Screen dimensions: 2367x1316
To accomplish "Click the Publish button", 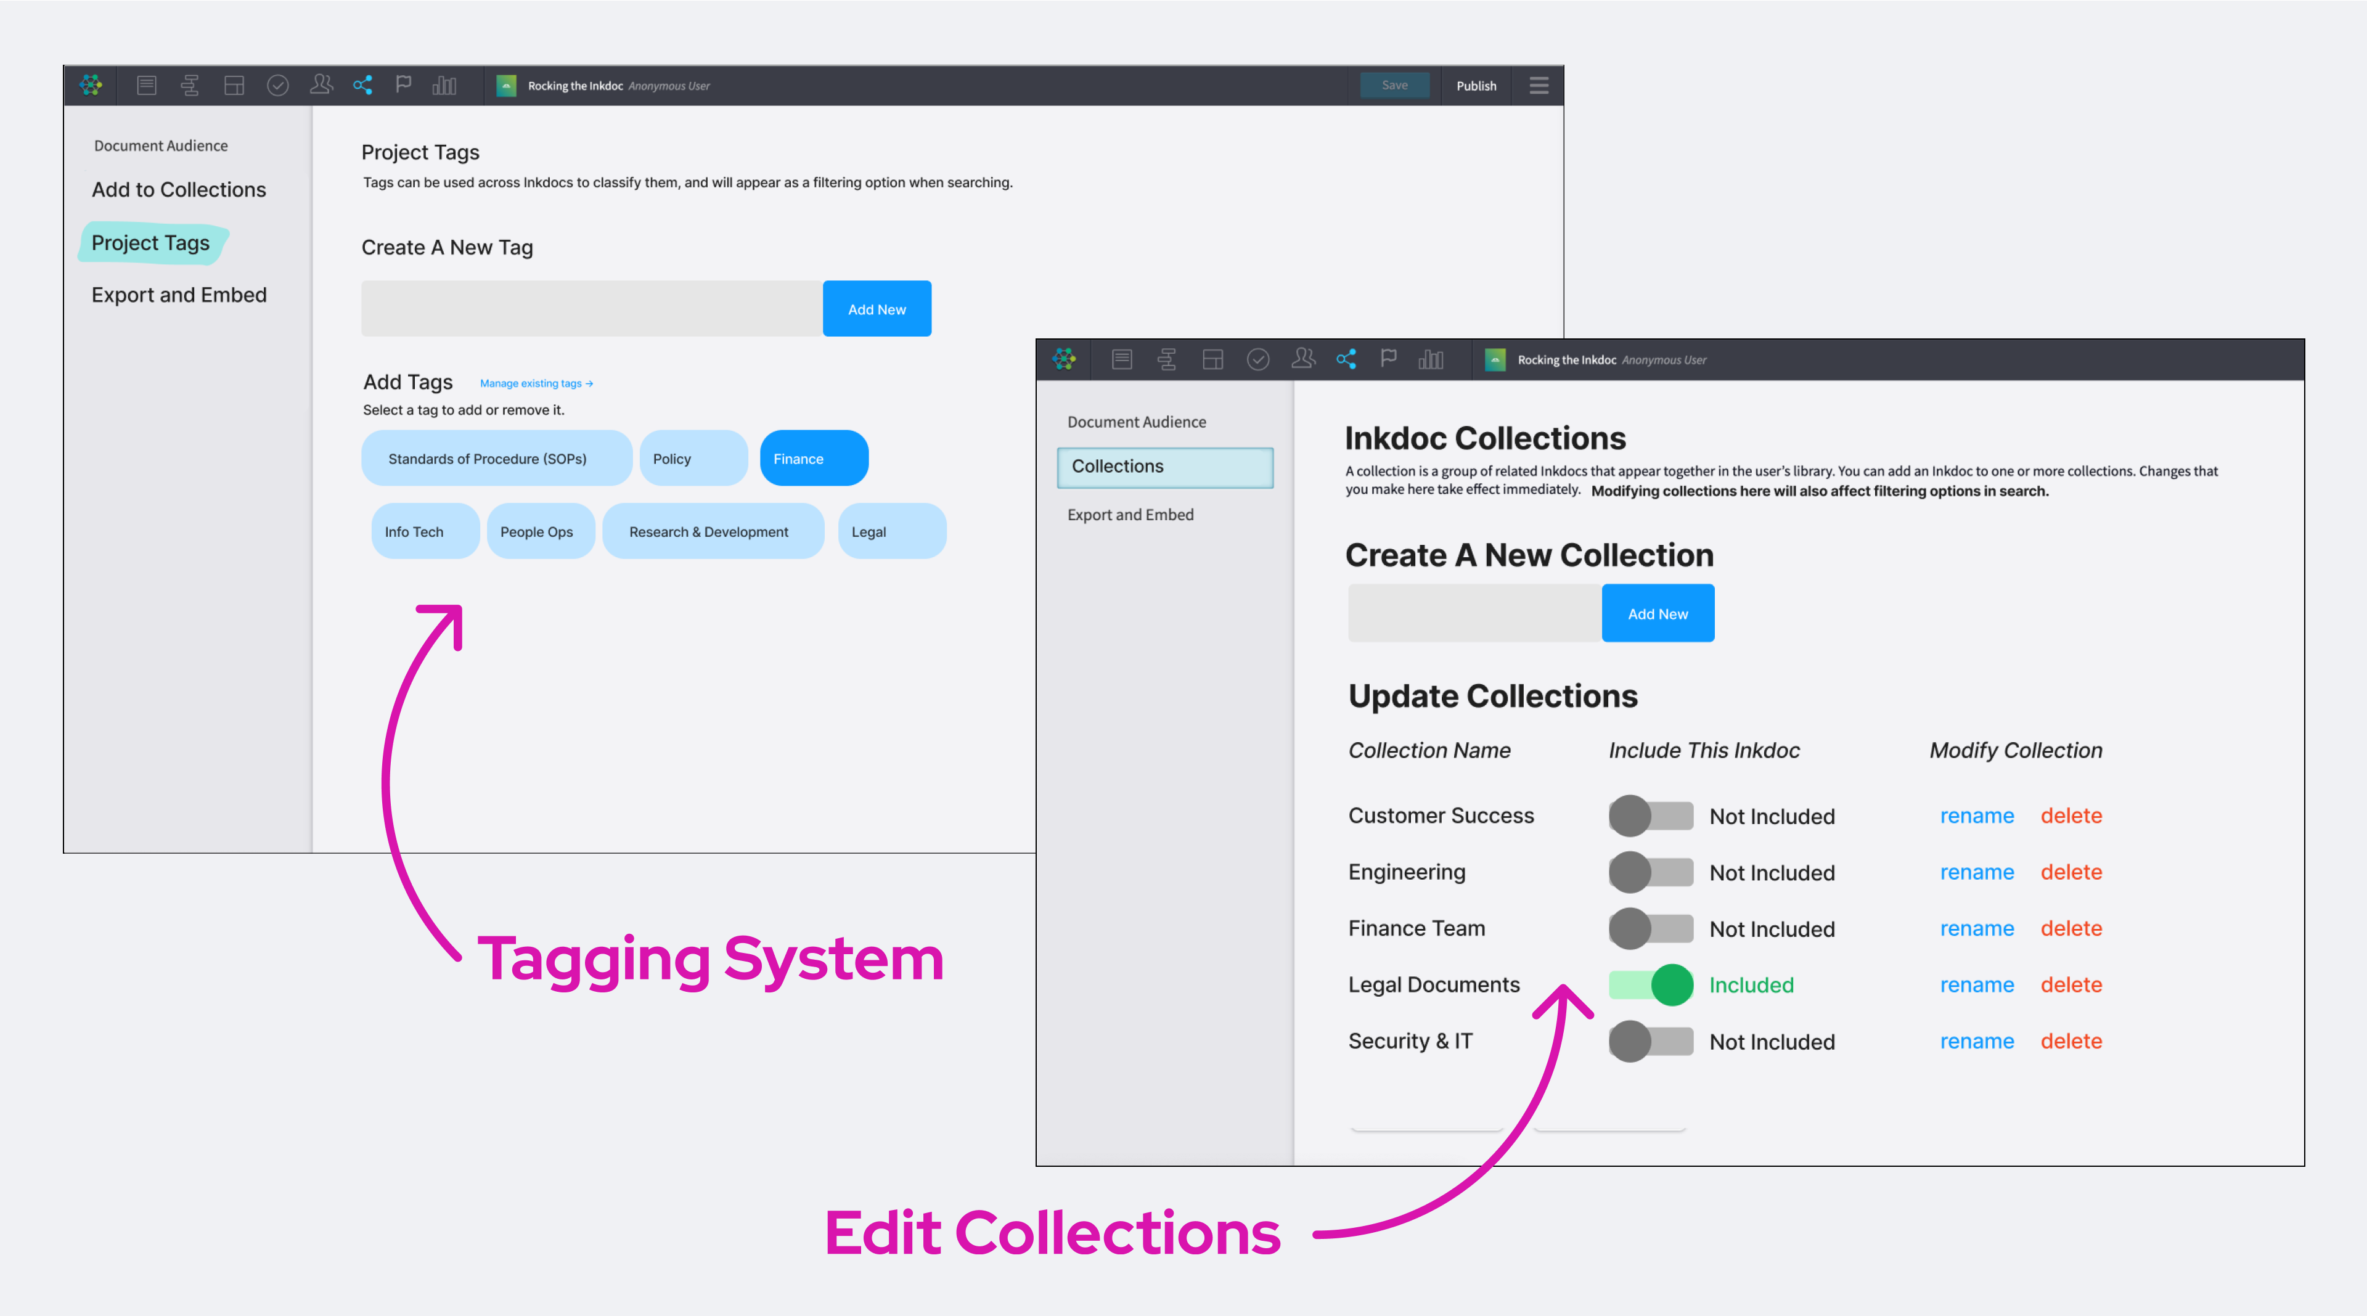I will [x=1476, y=86].
